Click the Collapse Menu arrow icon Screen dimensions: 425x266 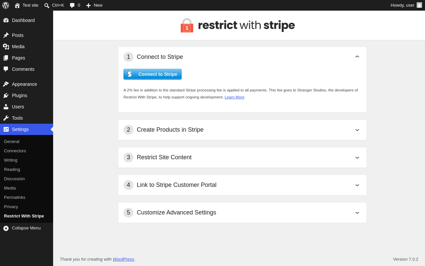[x=6, y=228]
